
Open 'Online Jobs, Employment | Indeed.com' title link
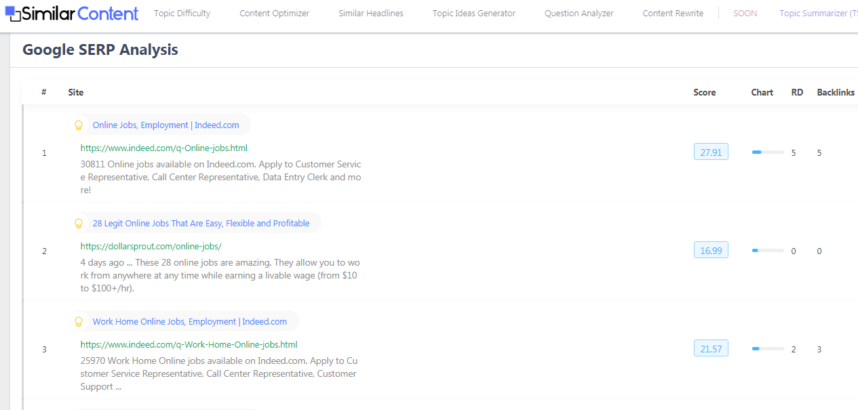(166, 125)
